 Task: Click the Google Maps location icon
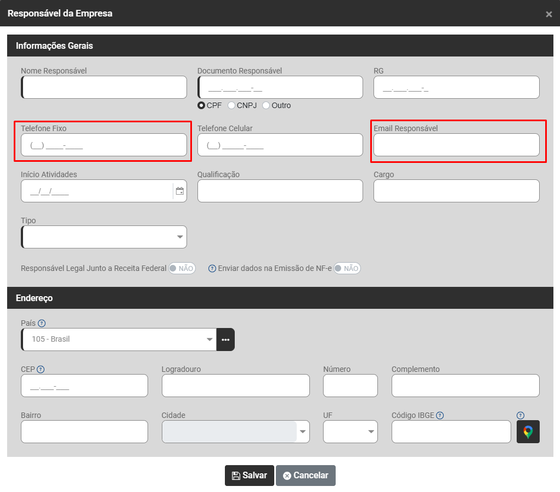(x=528, y=432)
